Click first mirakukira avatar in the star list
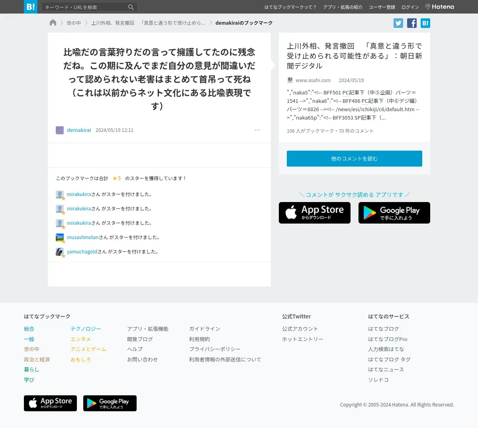This screenshot has width=478, height=428. [60, 194]
